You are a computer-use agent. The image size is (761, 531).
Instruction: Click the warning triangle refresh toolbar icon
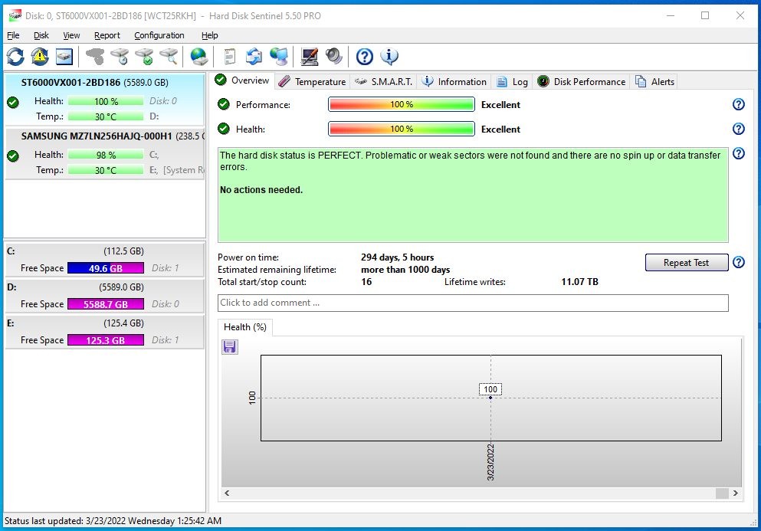pos(40,57)
